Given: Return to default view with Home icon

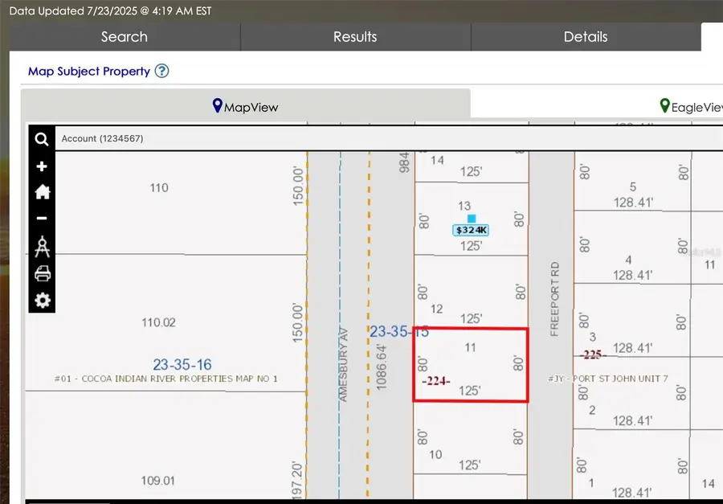Looking at the screenshot, I should tap(42, 192).
